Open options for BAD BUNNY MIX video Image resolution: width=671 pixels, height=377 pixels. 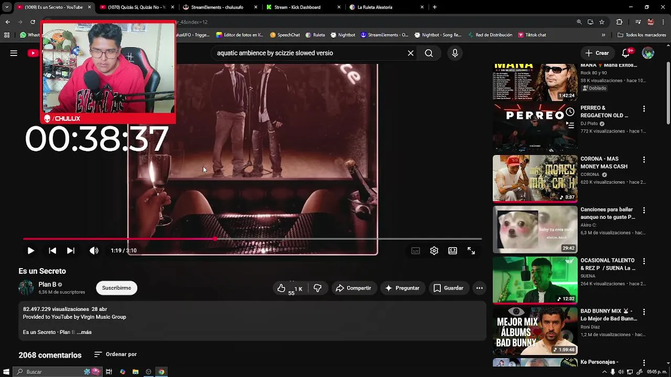point(644,312)
